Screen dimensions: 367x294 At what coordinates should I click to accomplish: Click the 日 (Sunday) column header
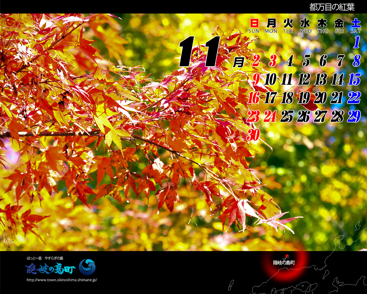(x=255, y=22)
